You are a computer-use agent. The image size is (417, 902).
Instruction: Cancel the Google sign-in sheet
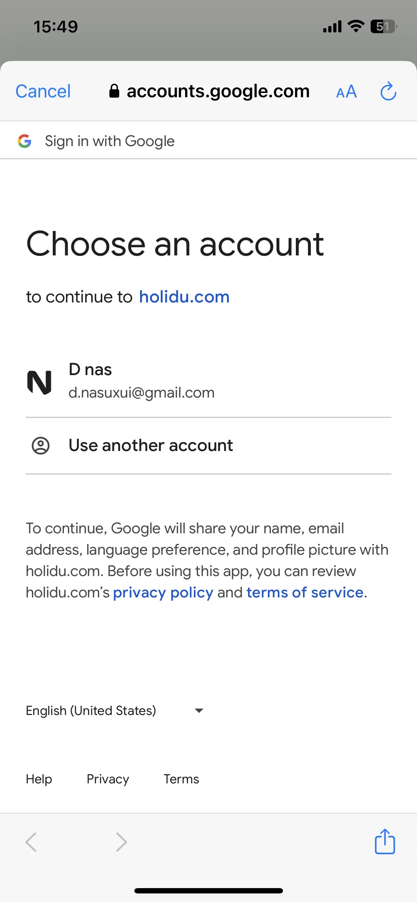click(x=43, y=91)
